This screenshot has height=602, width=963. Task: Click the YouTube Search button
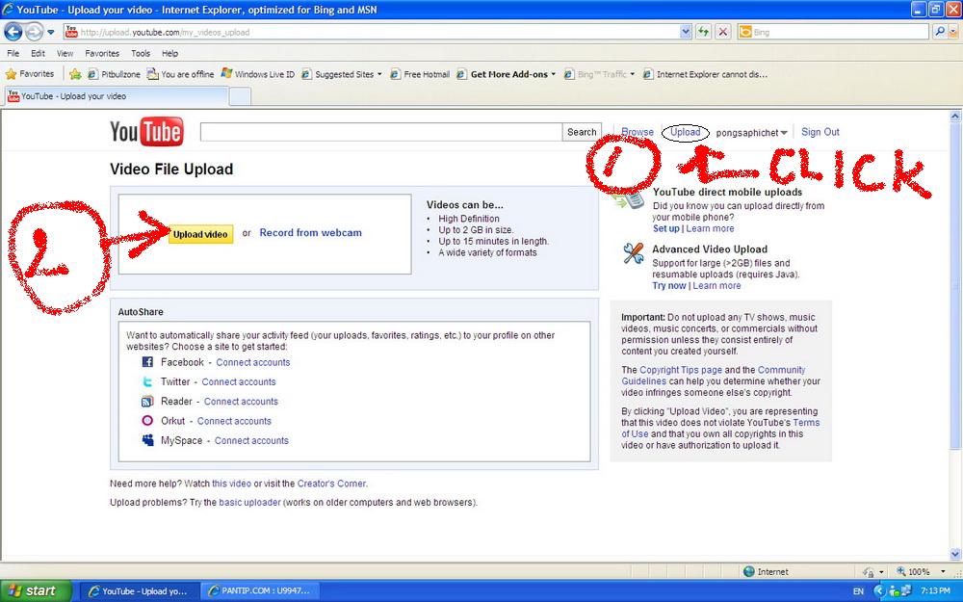click(582, 132)
